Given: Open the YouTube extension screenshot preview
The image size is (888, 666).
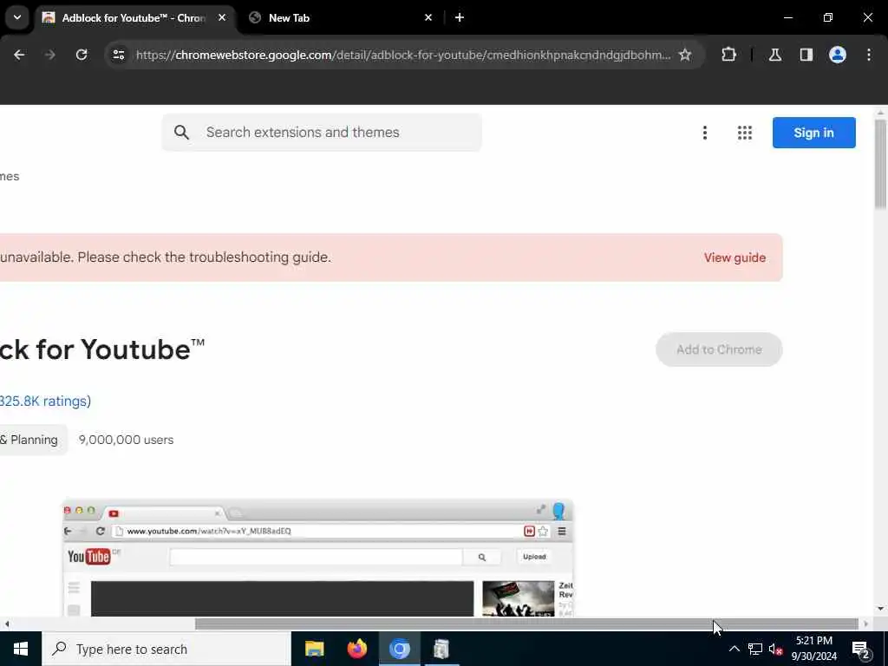Looking at the screenshot, I should coord(318,558).
